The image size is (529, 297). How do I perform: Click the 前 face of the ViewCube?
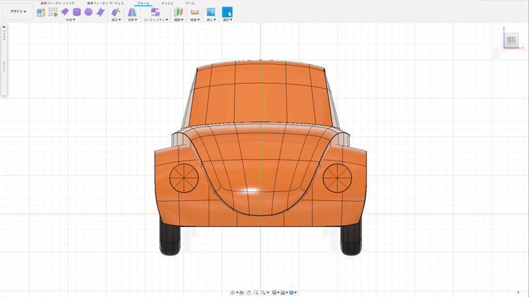[510, 40]
